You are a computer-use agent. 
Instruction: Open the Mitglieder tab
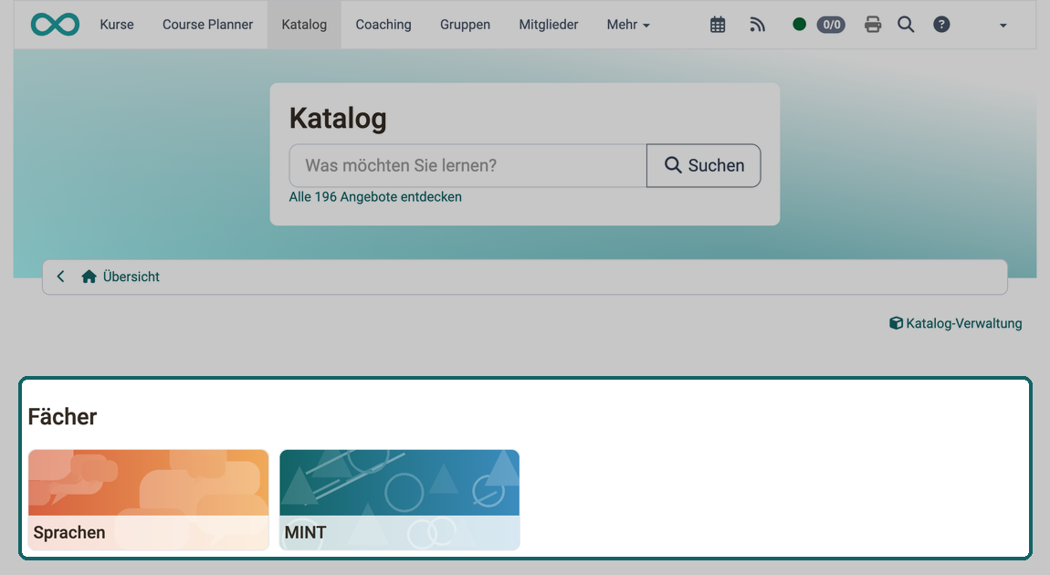coord(549,25)
